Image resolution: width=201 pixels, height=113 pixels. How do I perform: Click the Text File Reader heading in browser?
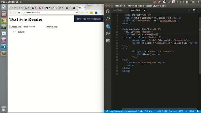[26, 19]
